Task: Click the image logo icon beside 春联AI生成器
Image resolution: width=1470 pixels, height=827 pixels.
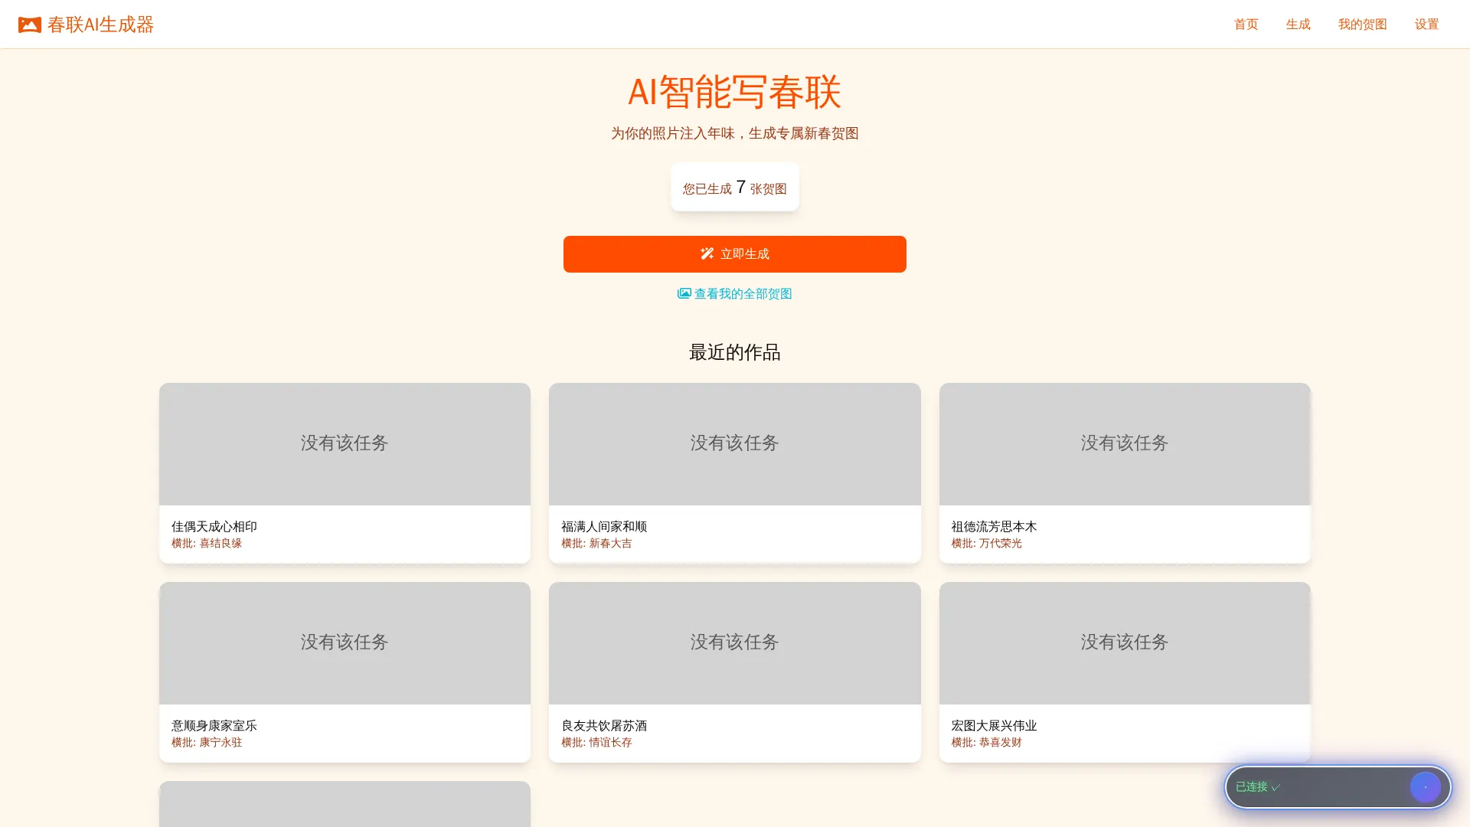Action: [28, 24]
